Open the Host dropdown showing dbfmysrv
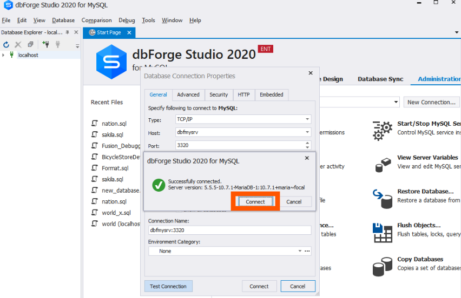 pos(307,132)
